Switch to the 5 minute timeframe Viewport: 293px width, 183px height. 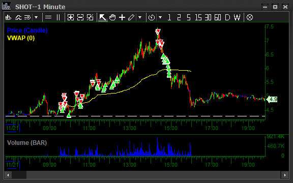tap(189, 18)
